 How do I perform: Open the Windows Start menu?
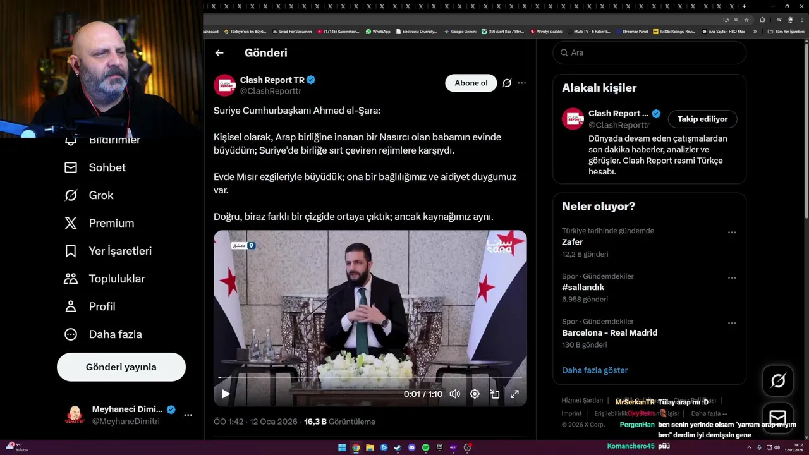click(342, 447)
